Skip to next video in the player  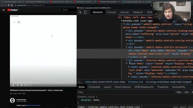[18, 85]
